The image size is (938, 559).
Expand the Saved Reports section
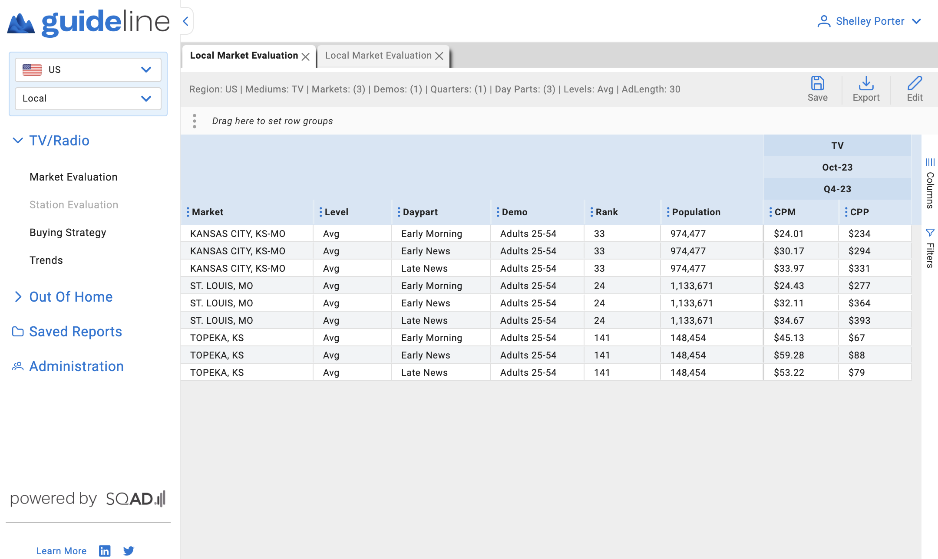click(x=75, y=331)
